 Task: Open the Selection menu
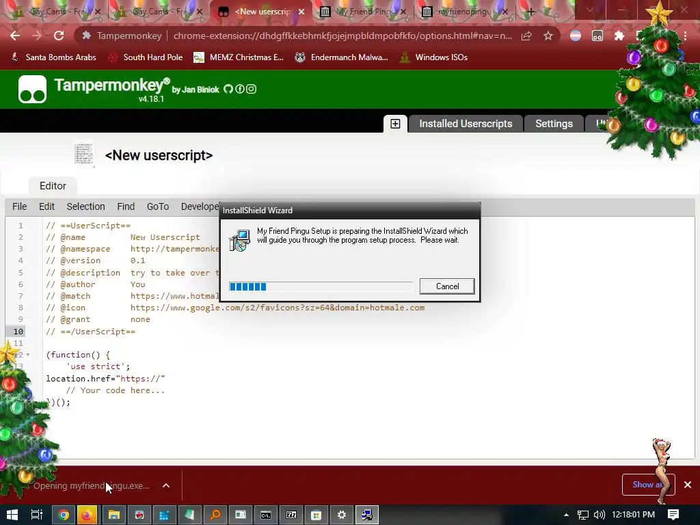click(85, 206)
